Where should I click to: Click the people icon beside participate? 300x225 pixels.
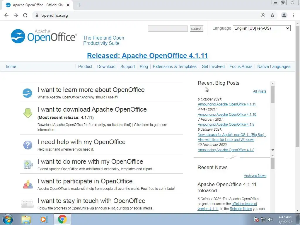click(28, 184)
